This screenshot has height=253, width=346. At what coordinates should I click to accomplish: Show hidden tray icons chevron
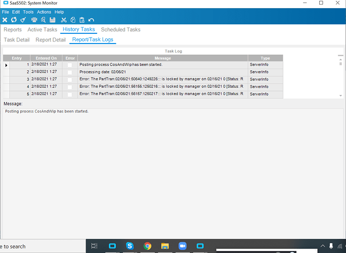click(x=323, y=246)
